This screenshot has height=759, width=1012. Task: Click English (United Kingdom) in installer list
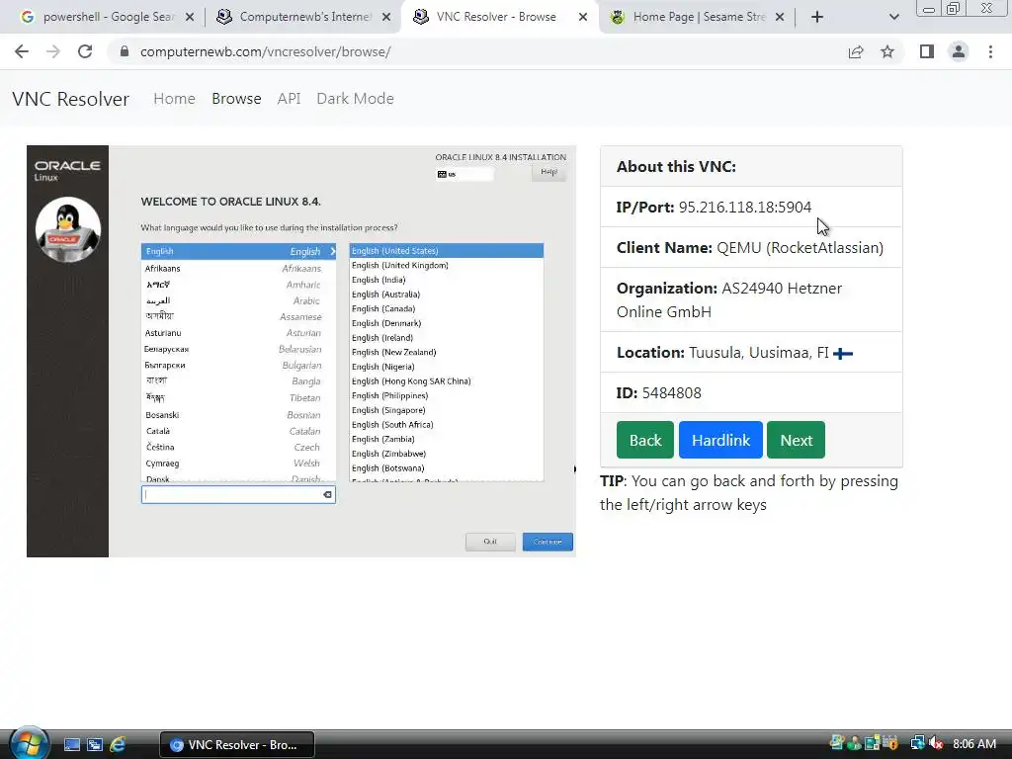click(x=400, y=265)
